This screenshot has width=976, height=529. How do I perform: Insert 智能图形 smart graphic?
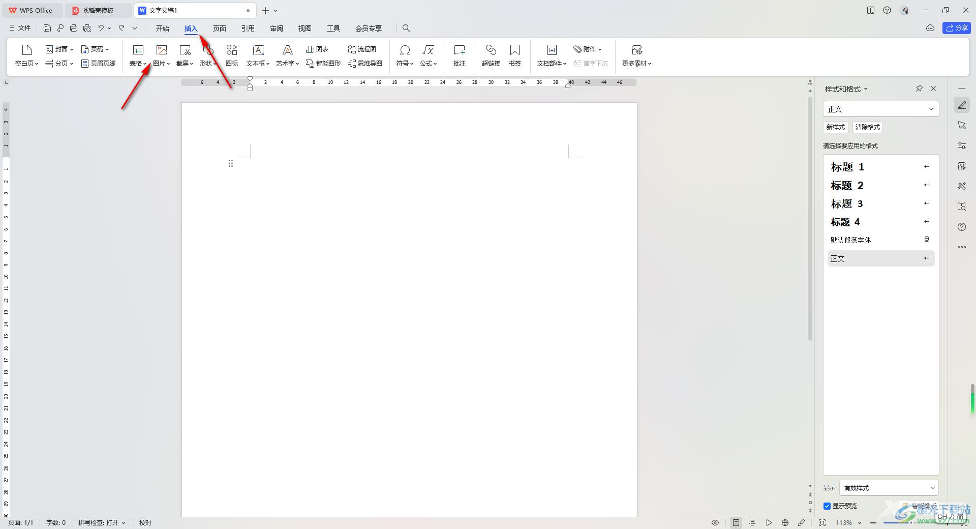tap(323, 64)
